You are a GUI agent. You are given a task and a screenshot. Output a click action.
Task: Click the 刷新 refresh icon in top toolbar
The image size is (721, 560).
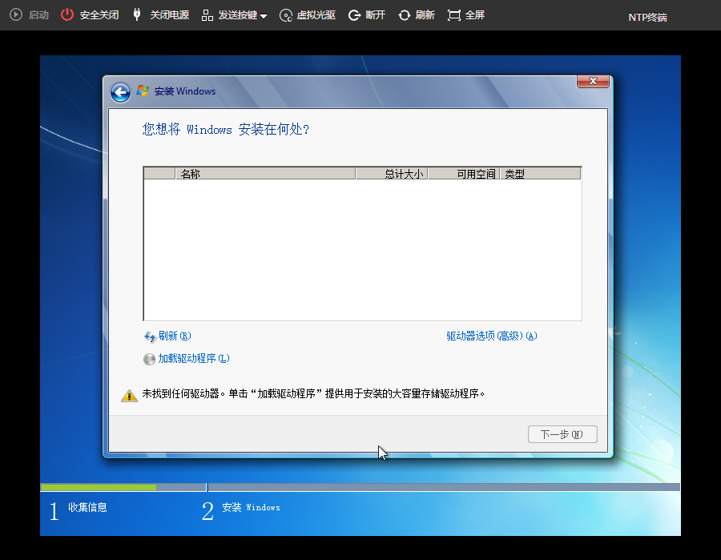pyautogui.click(x=405, y=15)
